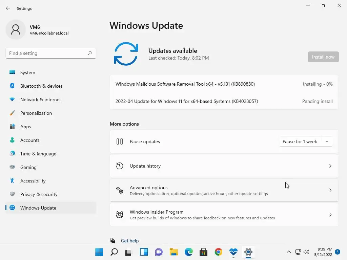The width and height of the screenshot is (347, 260).
Task: Open File Explorer from the taskbar
Action: (174, 252)
